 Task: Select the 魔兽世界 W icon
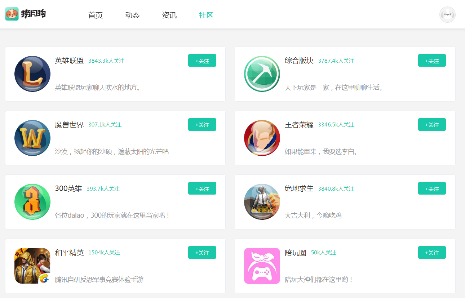pyautogui.click(x=32, y=138)
